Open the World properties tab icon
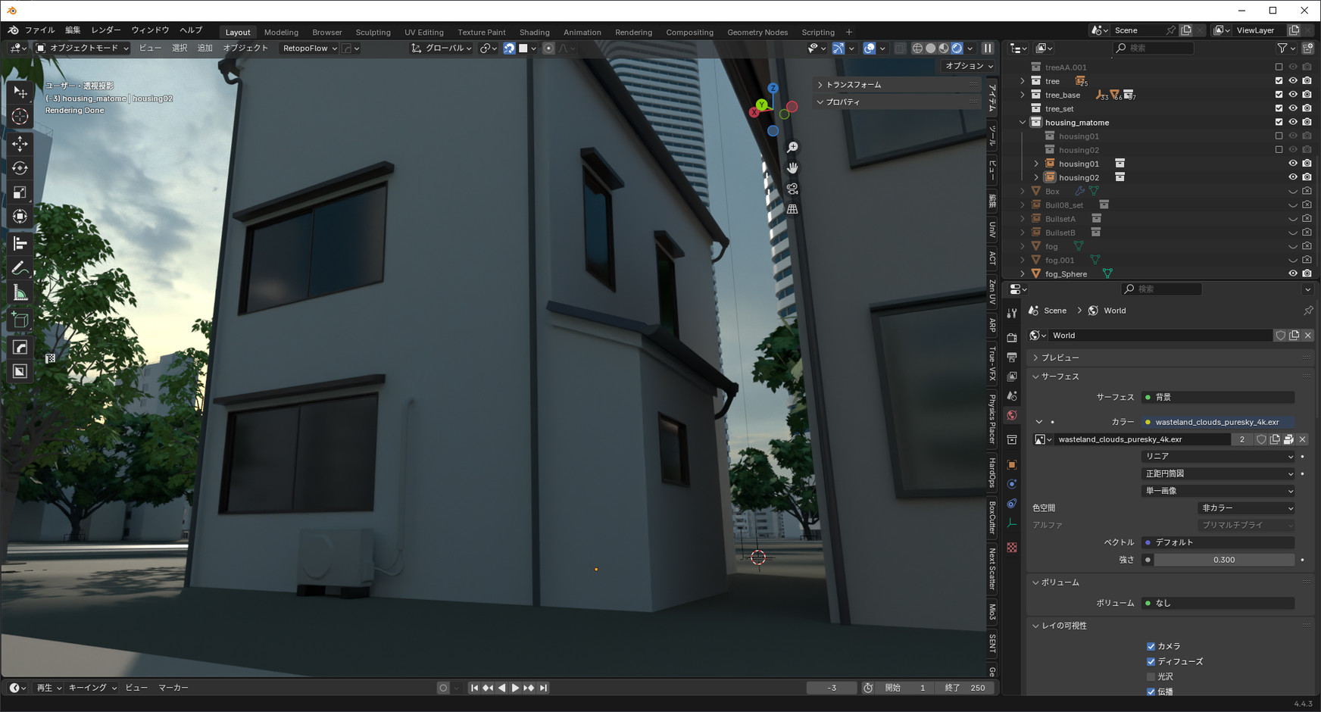 [x=1012, y=415]
